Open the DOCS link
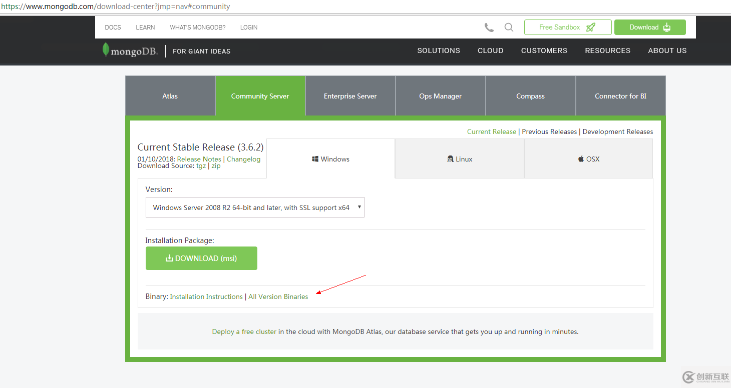Screen dimensions: 731x388 coord(113,27)
